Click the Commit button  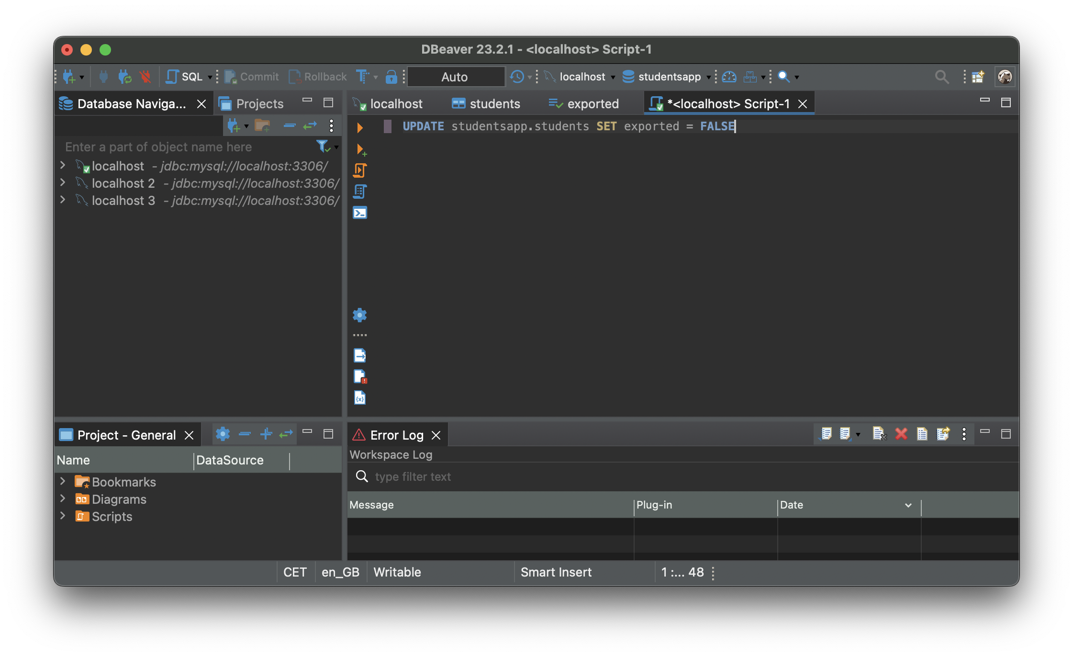252,77
